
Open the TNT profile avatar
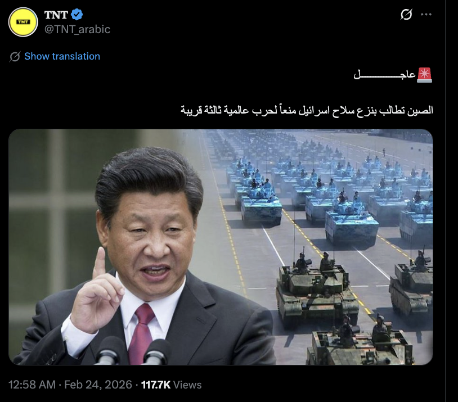pos(23,22)
